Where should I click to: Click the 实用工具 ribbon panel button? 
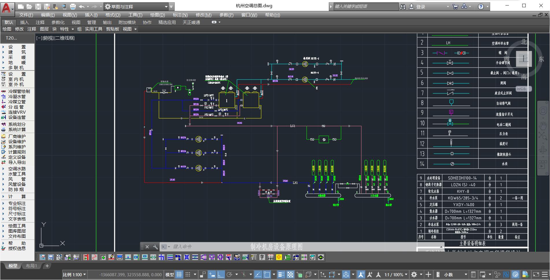(94, 29)
